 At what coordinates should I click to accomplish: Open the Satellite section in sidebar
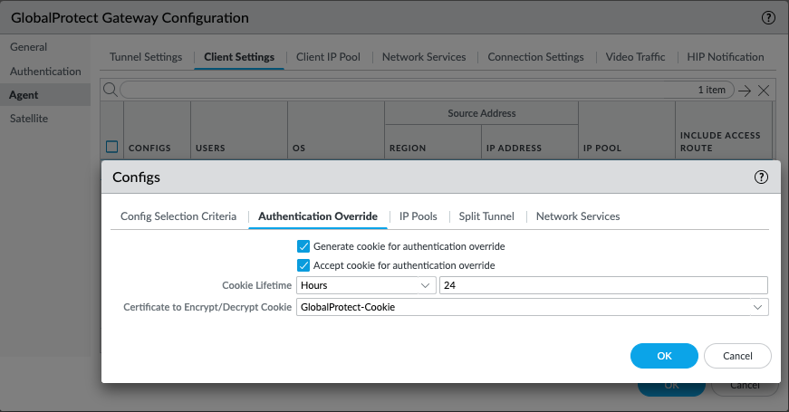coord(29,119)
